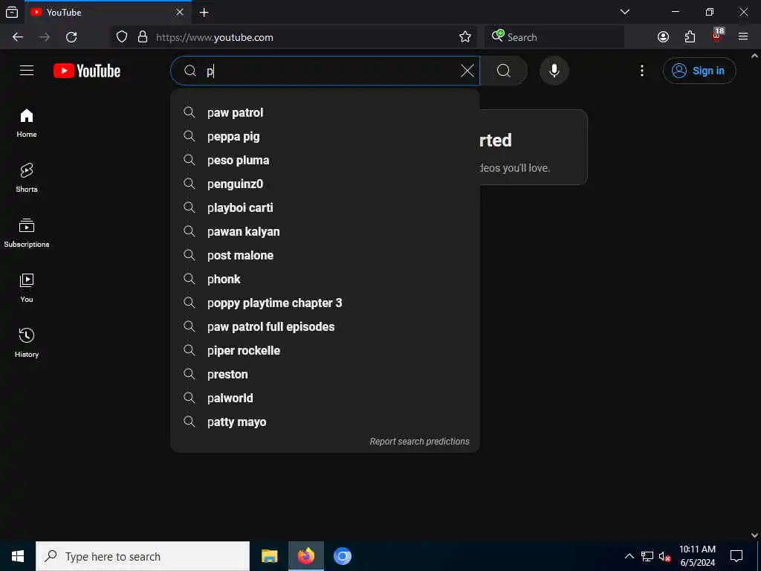This screenshot has height=571, width=761.
Task: Choose the 'post malone' suggestion
Action: coord(326,256)
